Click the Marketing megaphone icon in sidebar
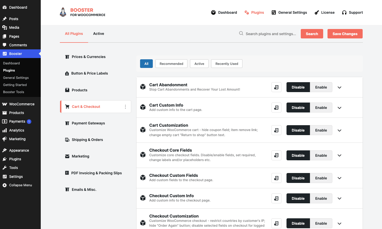Viewport: 382px width, 229px height. 5,139
